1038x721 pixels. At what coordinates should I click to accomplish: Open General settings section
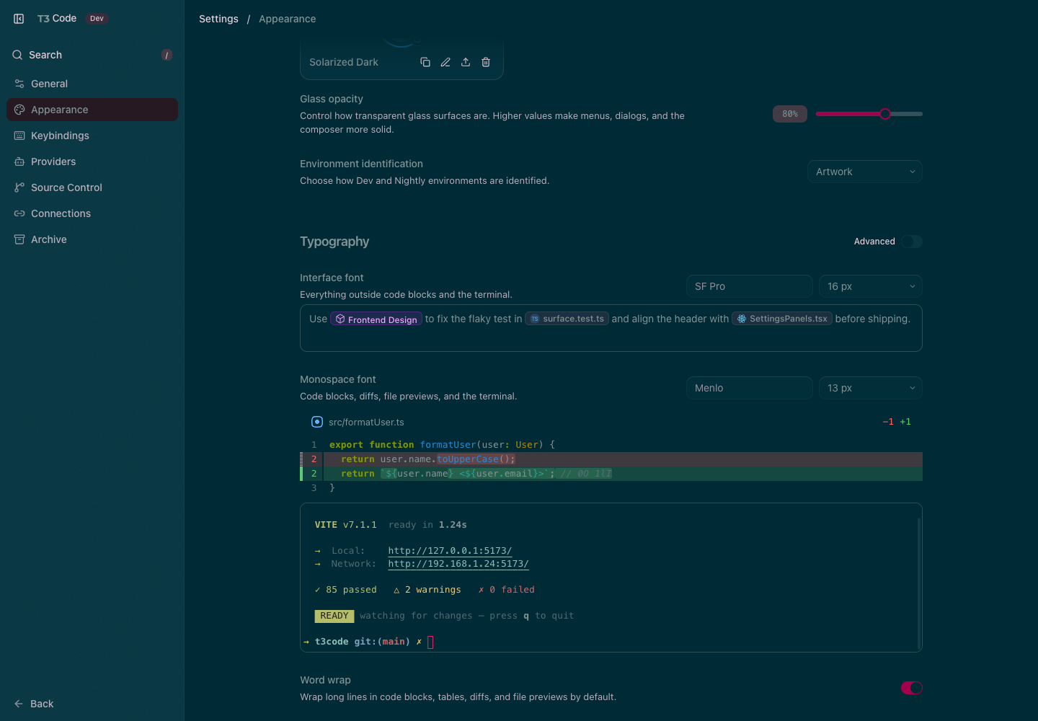click(x=92, y=84)
